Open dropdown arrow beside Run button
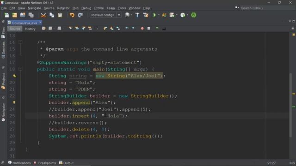 [159, 15]
